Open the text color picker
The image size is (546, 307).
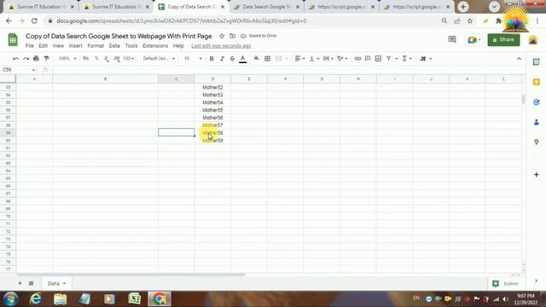pyautogui.click(x=242, y=59)
